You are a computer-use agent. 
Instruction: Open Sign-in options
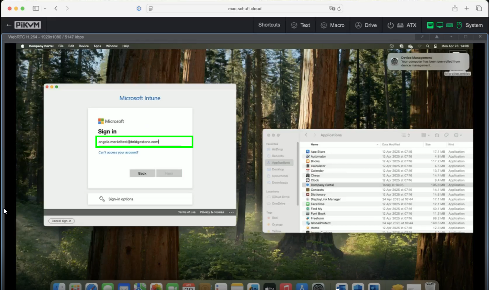pyautogui.click(x=140, y=199)
